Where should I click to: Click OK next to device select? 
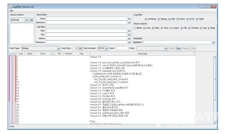tap(32, 20)
